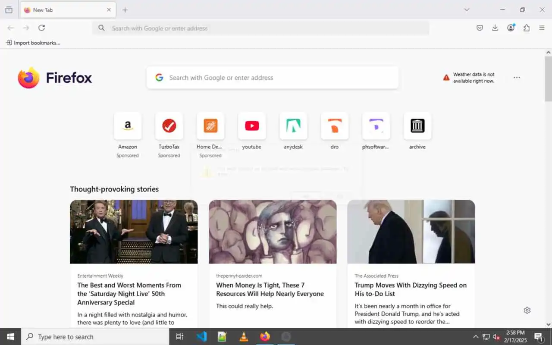Viewport: 552px width, 345px height.
Task: Open the Firefox View icon in tab bar
Action: click(x=9, y=10)
